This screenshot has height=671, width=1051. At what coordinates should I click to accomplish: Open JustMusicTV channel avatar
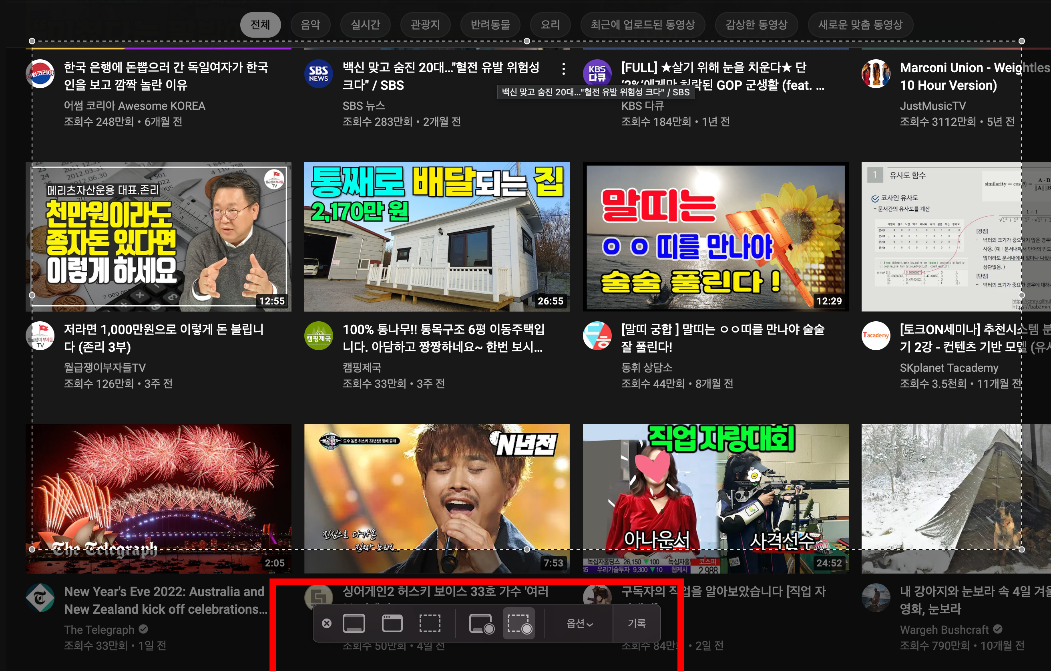(876, 74)
